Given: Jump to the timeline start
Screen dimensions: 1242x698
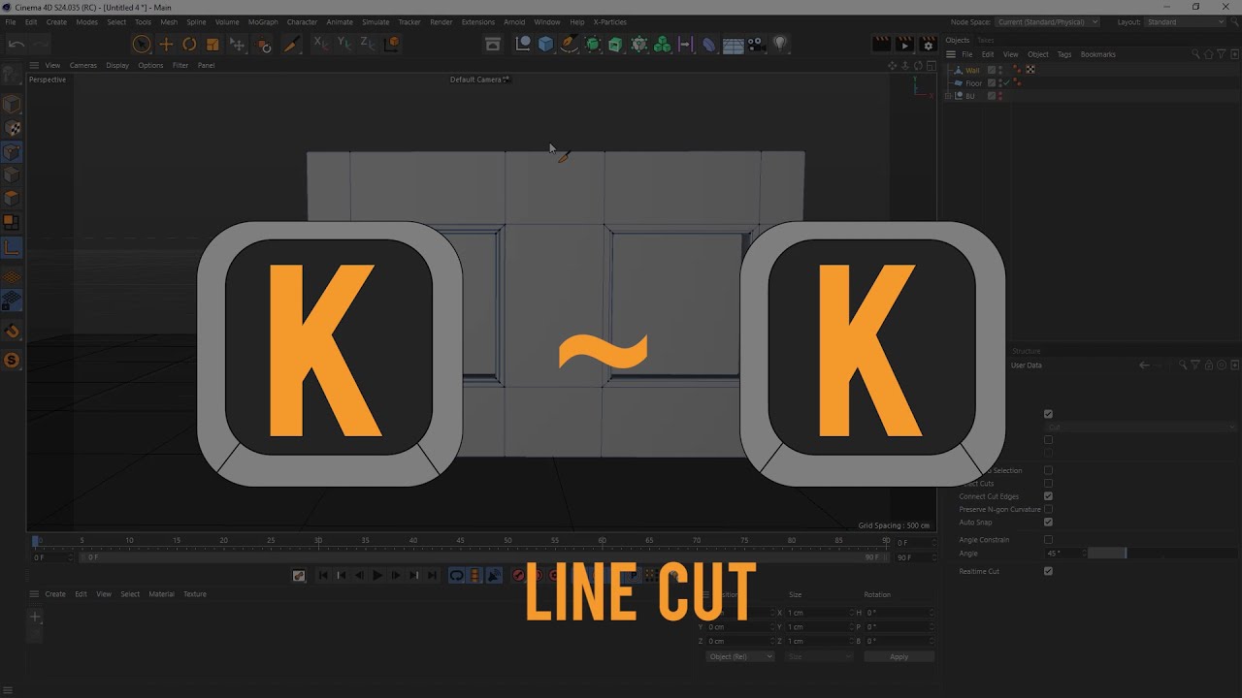Looking at the screenshot, I should (x=323, y=575).
